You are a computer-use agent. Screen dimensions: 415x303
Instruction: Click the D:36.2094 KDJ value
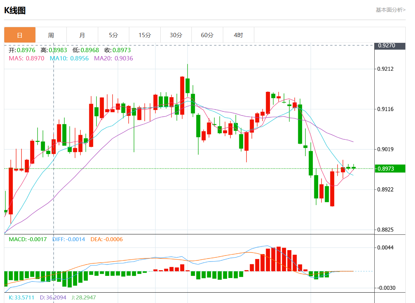[x=53, y=297]
